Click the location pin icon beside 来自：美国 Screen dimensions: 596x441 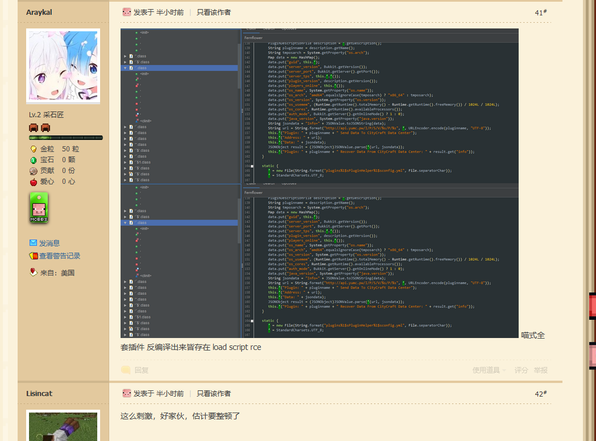tap(33, 272)
